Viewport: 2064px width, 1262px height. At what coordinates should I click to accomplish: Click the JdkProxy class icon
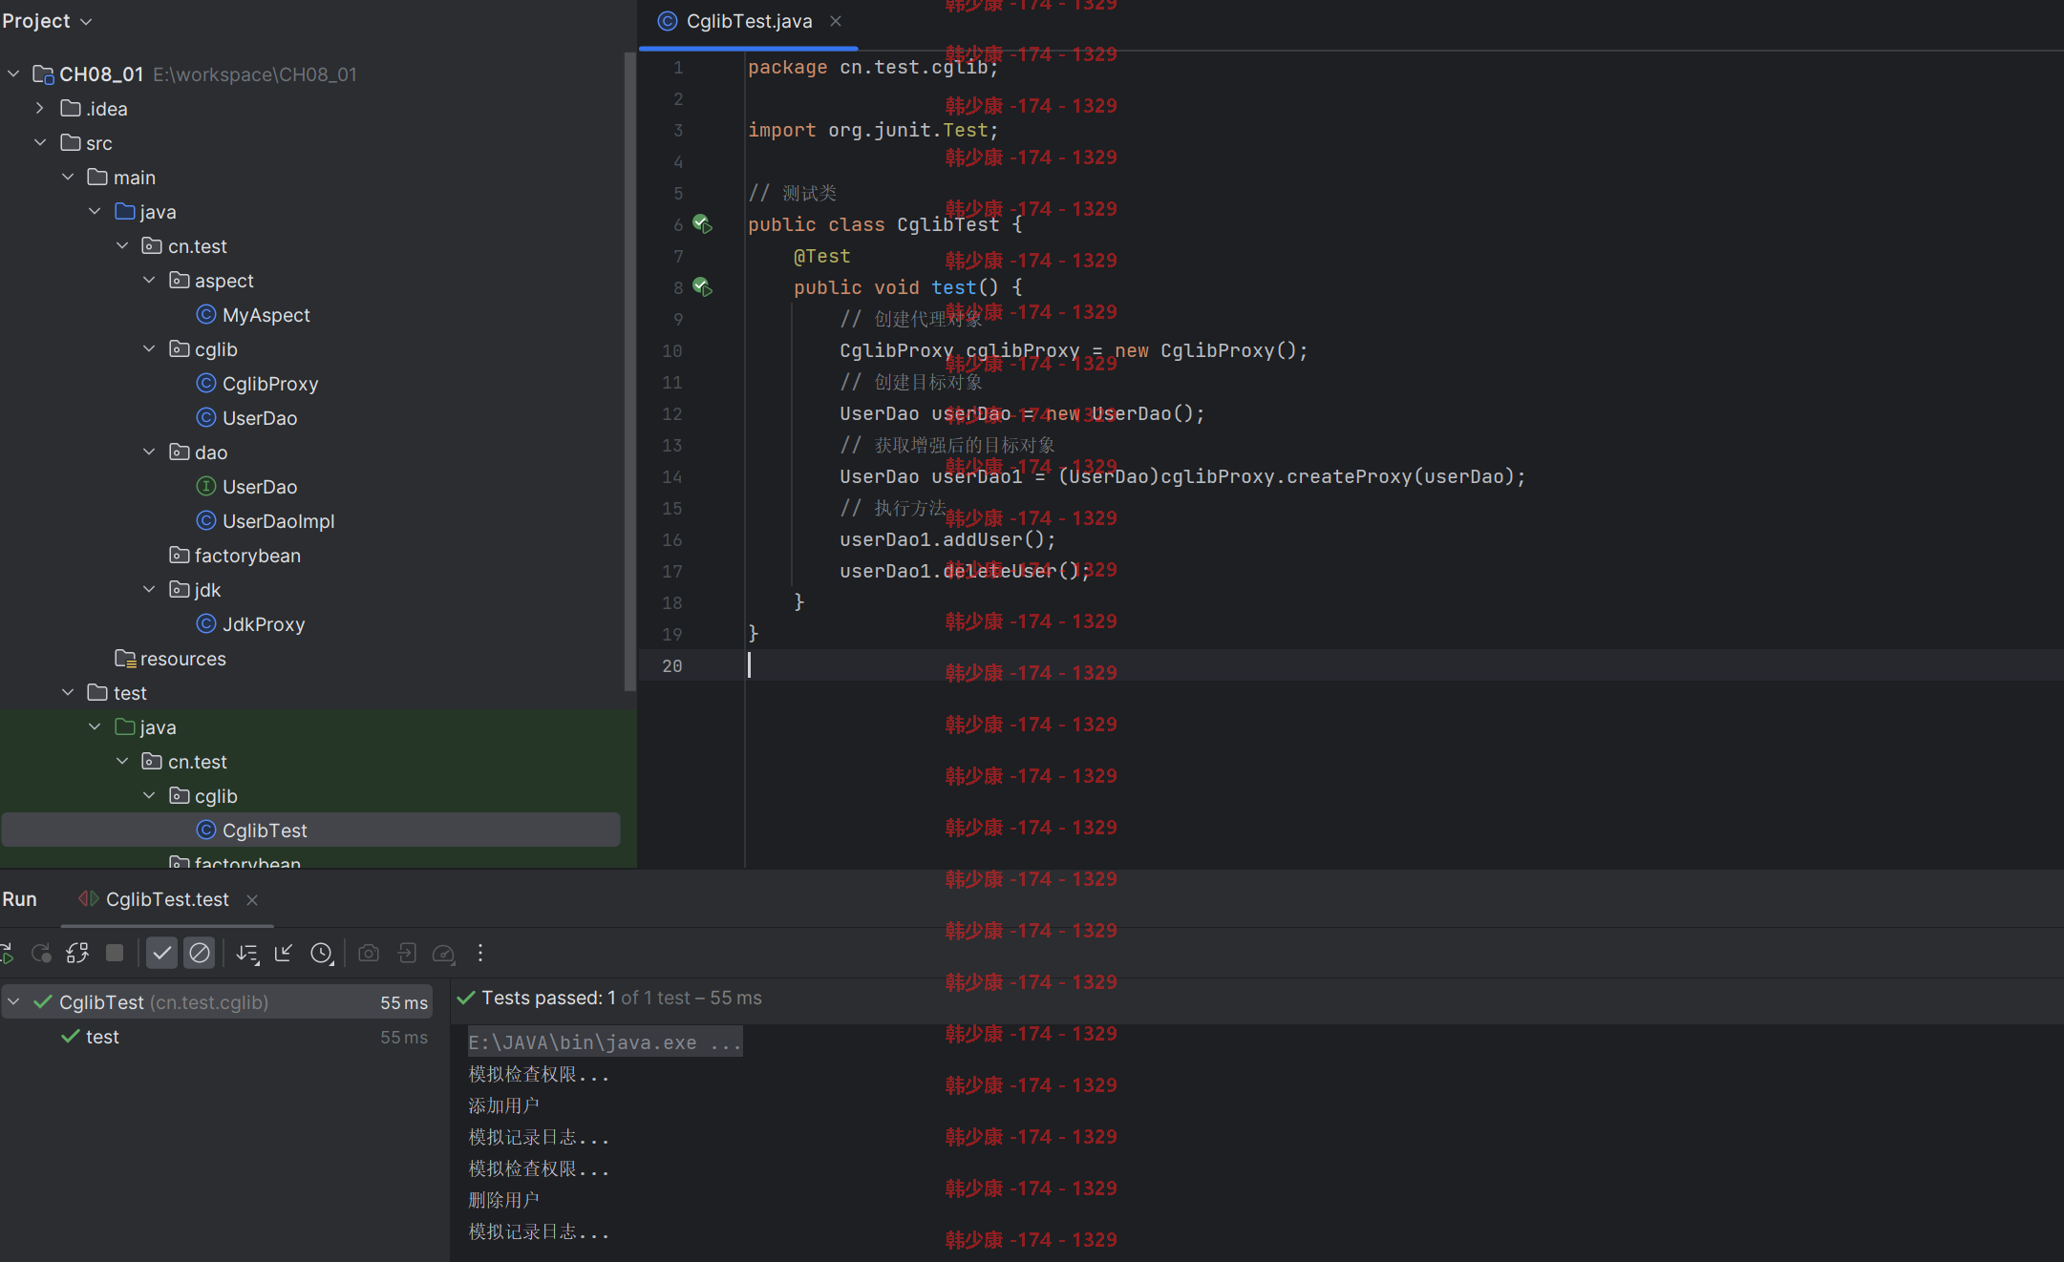(x=205, y=623)
